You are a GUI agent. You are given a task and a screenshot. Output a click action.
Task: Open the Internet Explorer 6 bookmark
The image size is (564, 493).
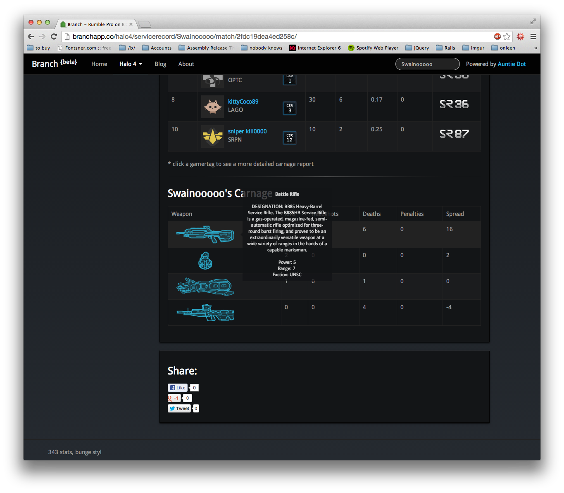315,48
